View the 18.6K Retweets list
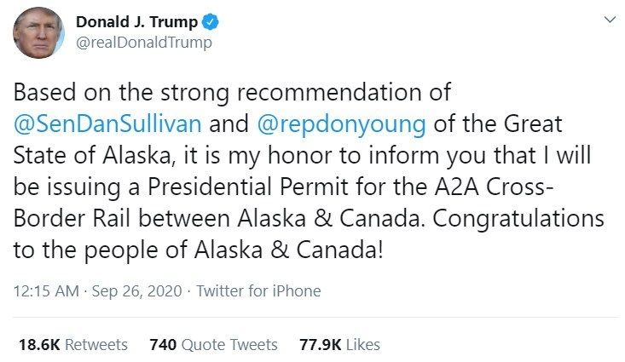Image resolution: width=625 pixels, height=362 pixels. (x=73, y=344)
